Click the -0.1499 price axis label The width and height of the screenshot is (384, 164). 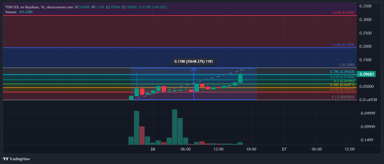click(x=366, y=140)
